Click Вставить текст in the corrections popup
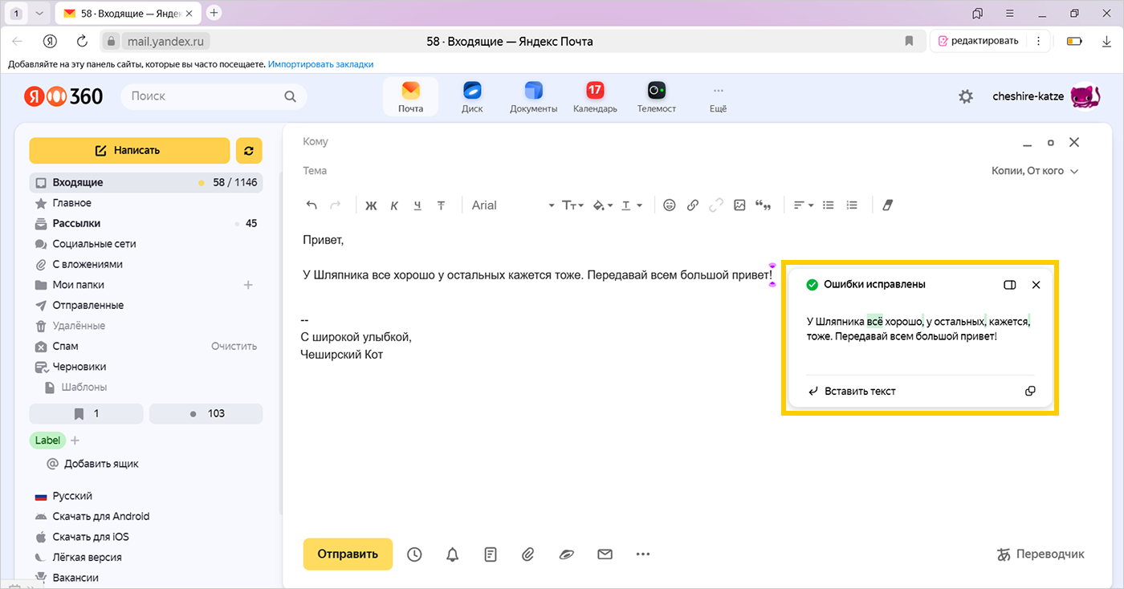 click(852, 392)
